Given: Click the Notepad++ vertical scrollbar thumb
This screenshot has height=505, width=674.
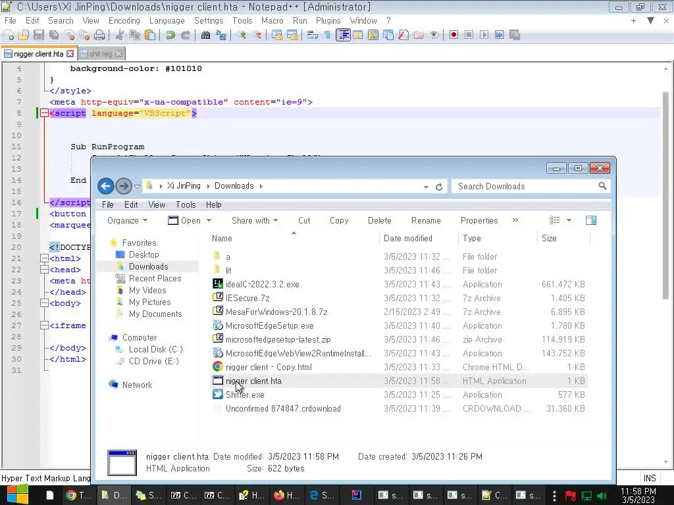Looking at the screenshot, I should [665, 195].
